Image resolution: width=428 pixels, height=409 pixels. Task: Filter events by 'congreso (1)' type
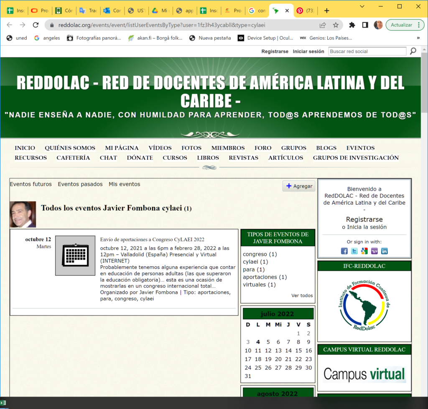pos(260,254)
